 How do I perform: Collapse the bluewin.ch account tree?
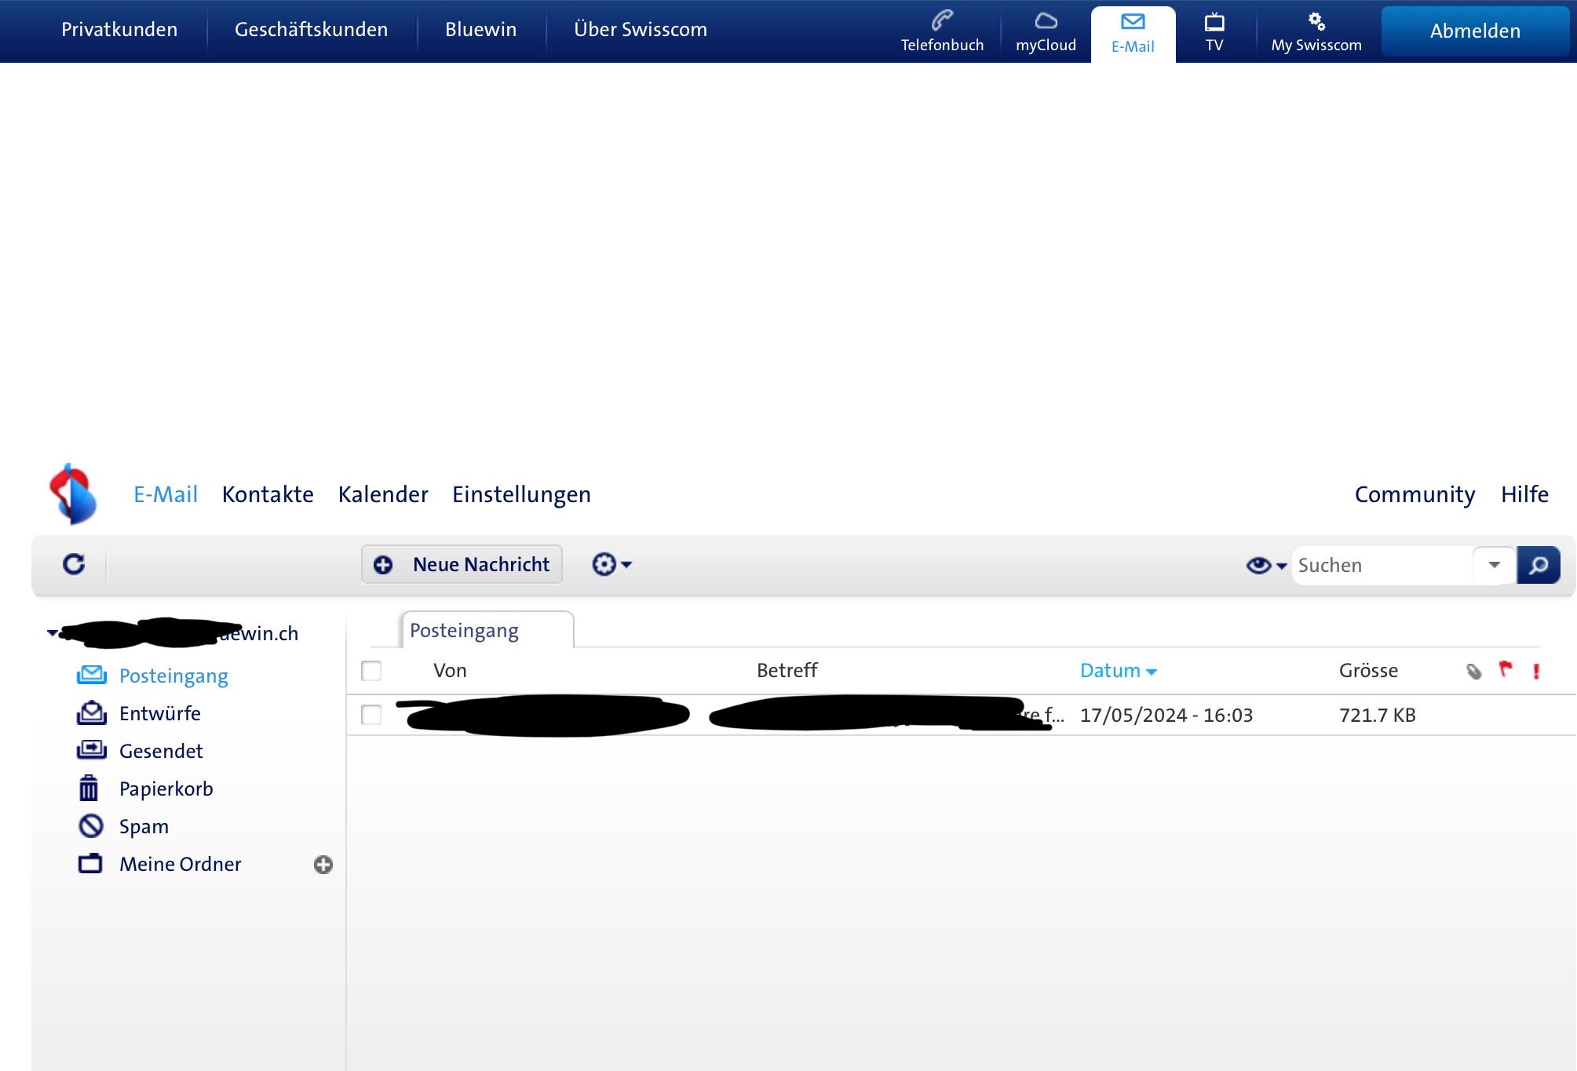tap(52, 632)
